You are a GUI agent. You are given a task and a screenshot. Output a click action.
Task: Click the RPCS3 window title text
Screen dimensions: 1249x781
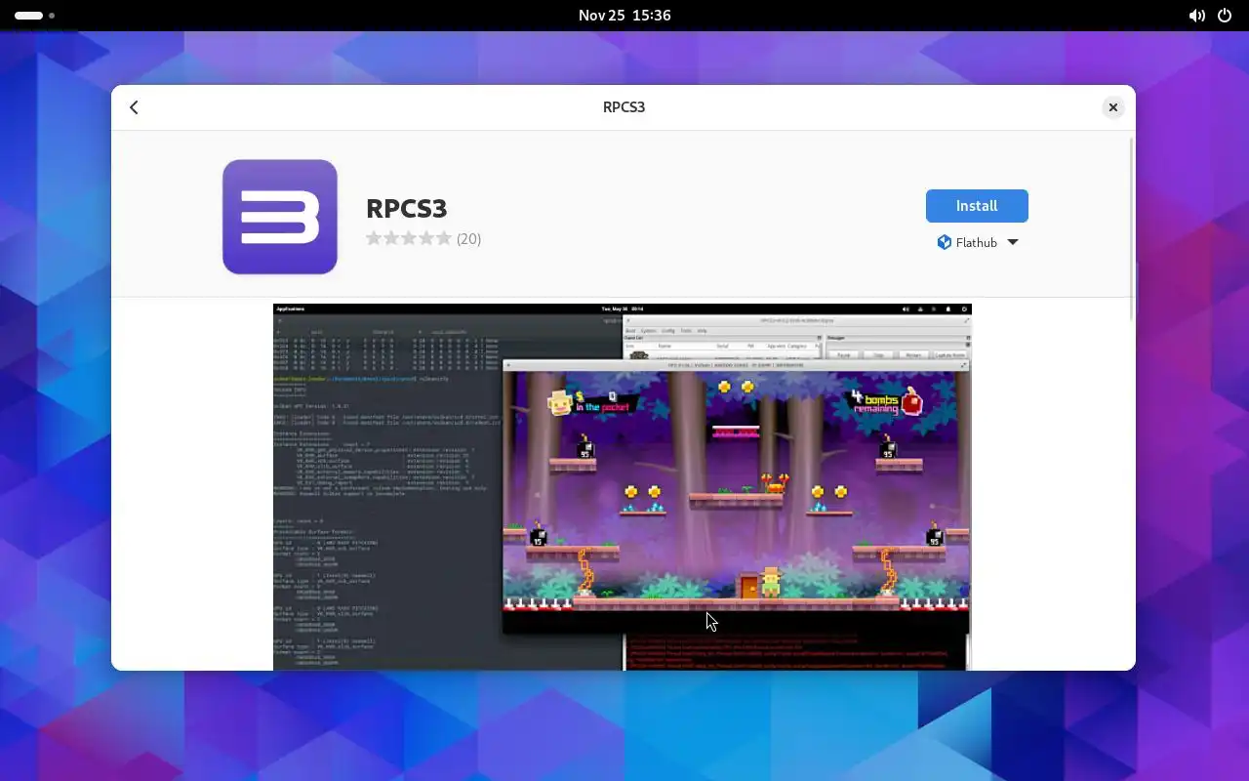click(624, 107)
